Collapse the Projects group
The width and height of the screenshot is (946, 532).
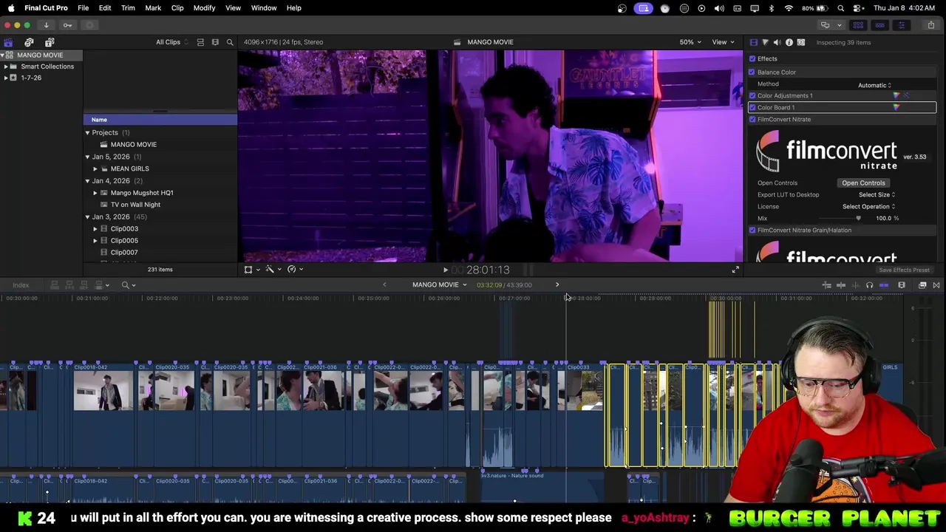click(x=87, y=133)
